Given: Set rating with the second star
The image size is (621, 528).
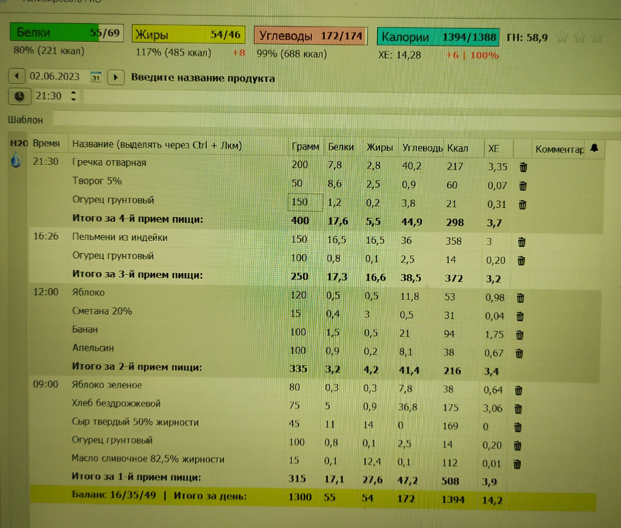Looking at the screenshot, I should click(580, 37).
